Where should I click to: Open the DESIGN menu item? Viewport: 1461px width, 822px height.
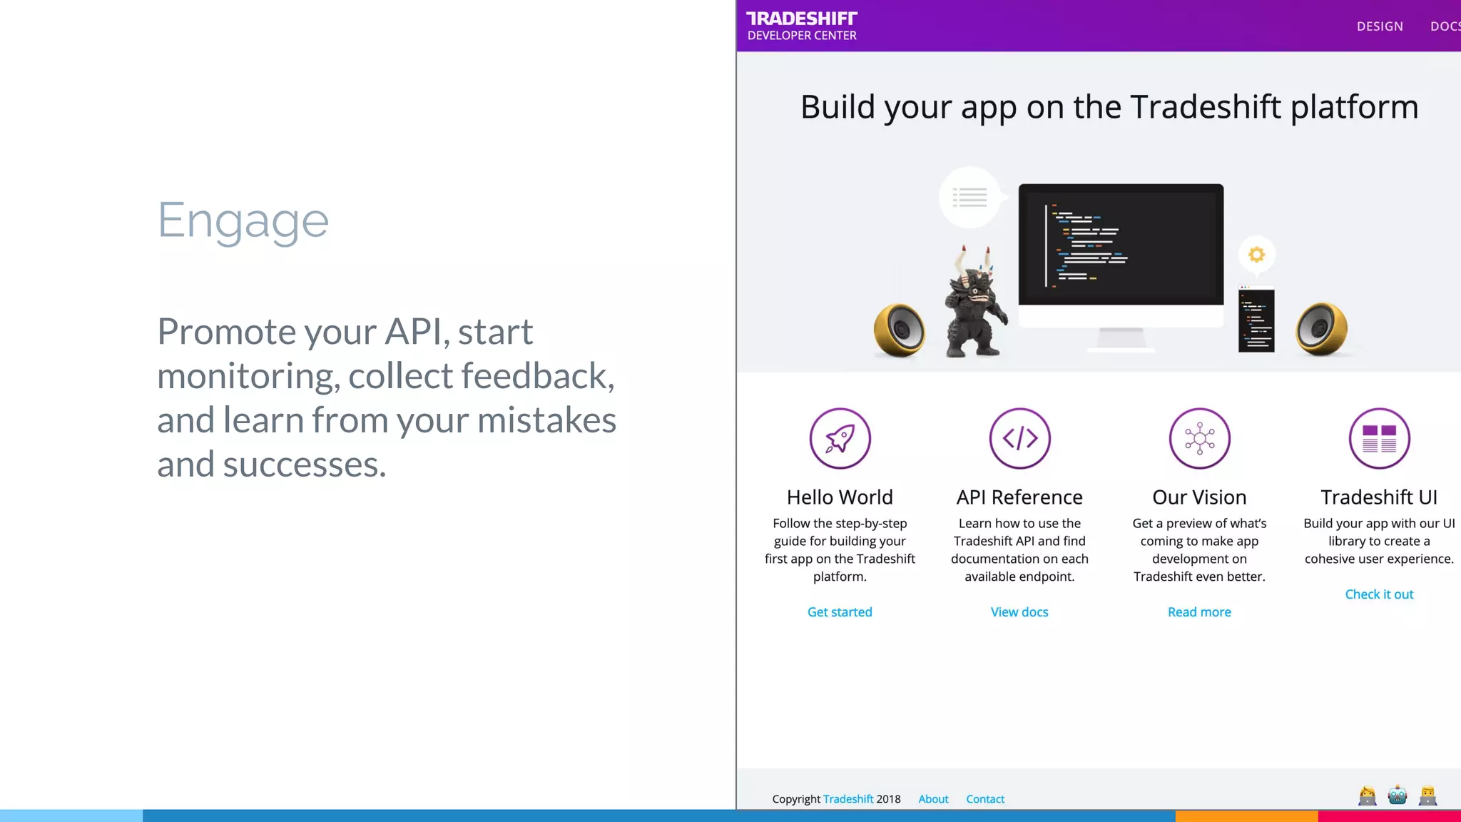(x=1380, y=26)
